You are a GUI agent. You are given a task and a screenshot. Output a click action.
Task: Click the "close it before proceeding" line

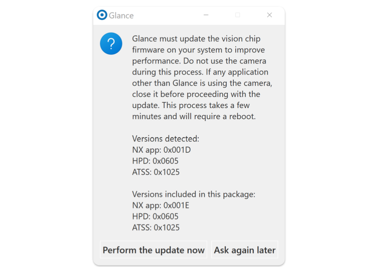[x=196, y=94]
